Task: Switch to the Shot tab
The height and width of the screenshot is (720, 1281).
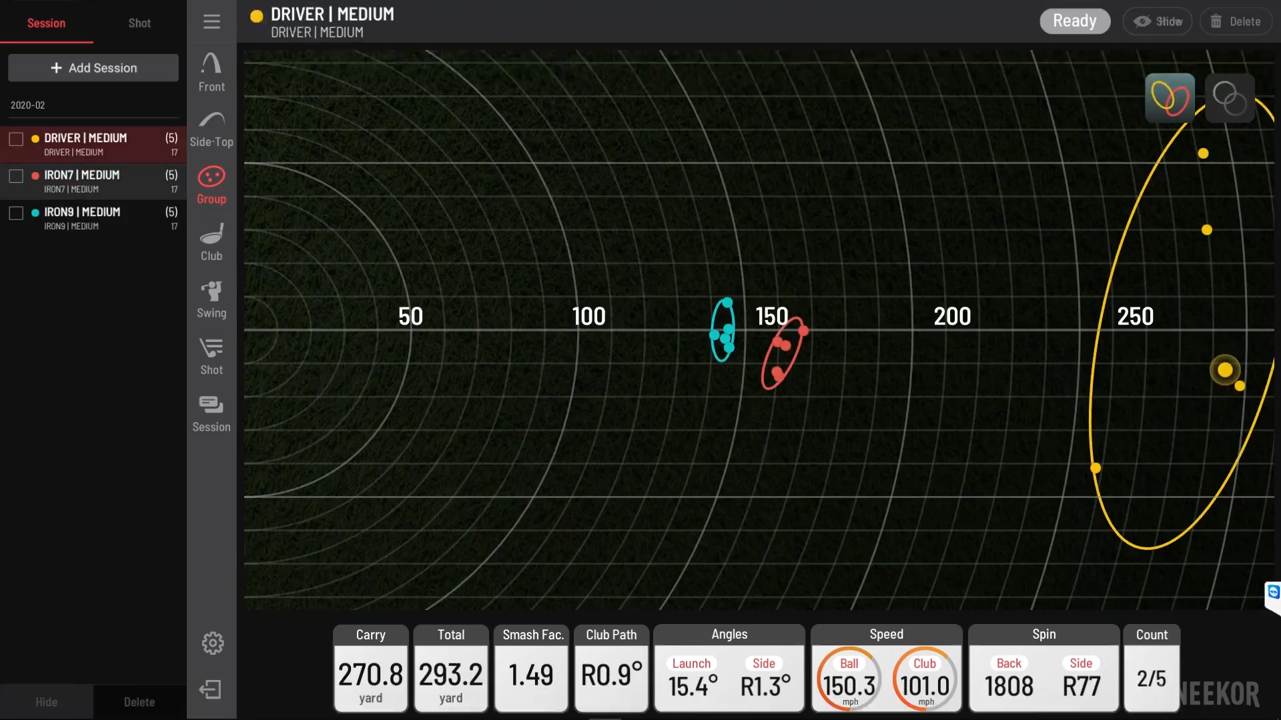Action: 139,23
